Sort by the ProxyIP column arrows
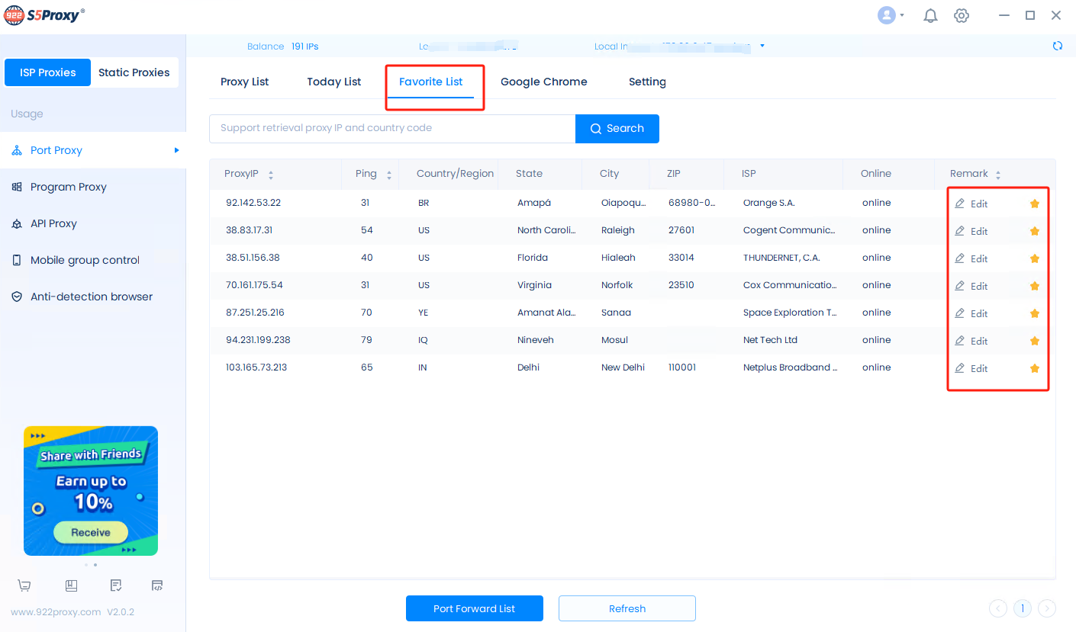Image resolution: width=1076 pixels, height=632 pixels. click(271, 175)
